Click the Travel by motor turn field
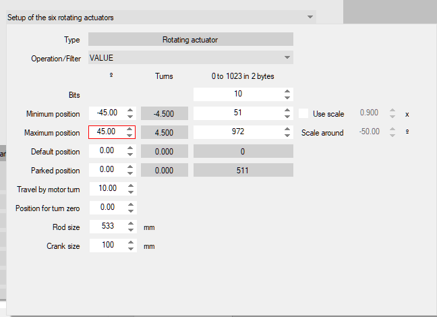Viewport: 437px width, 317px height. point(107,189)
